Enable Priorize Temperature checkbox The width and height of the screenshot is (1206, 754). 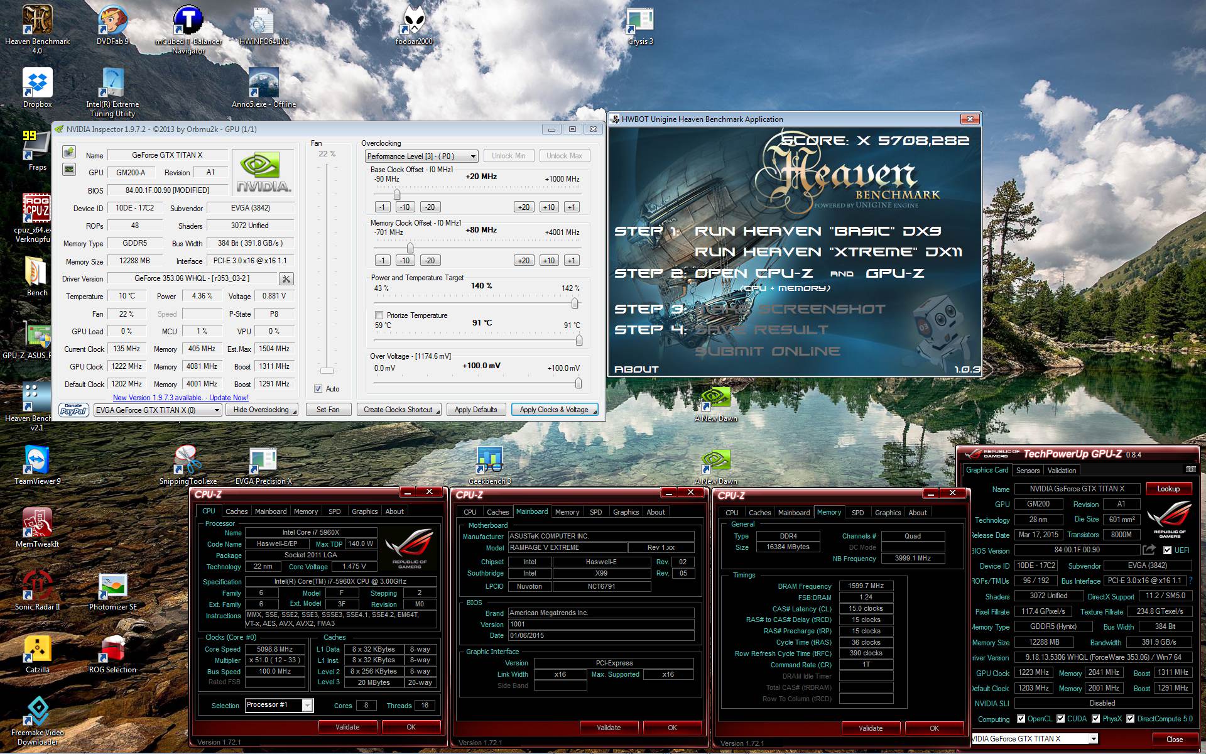[x=379, y=315]
